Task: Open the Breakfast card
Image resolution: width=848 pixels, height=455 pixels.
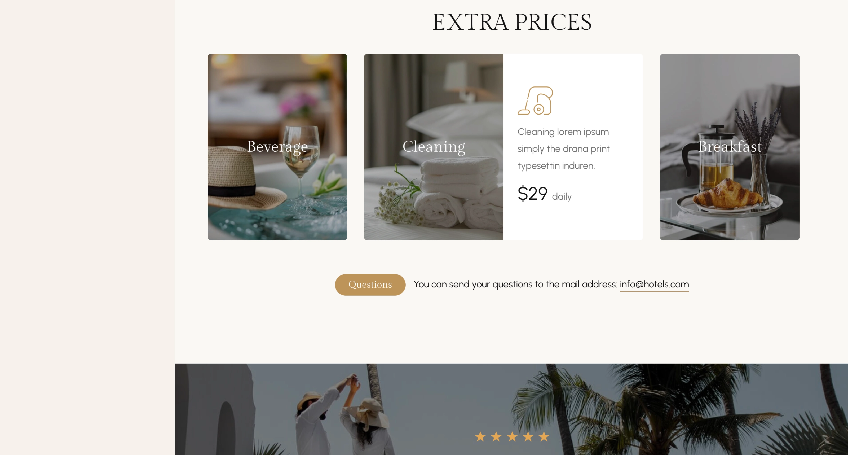Action: click(x=730, y=147)
